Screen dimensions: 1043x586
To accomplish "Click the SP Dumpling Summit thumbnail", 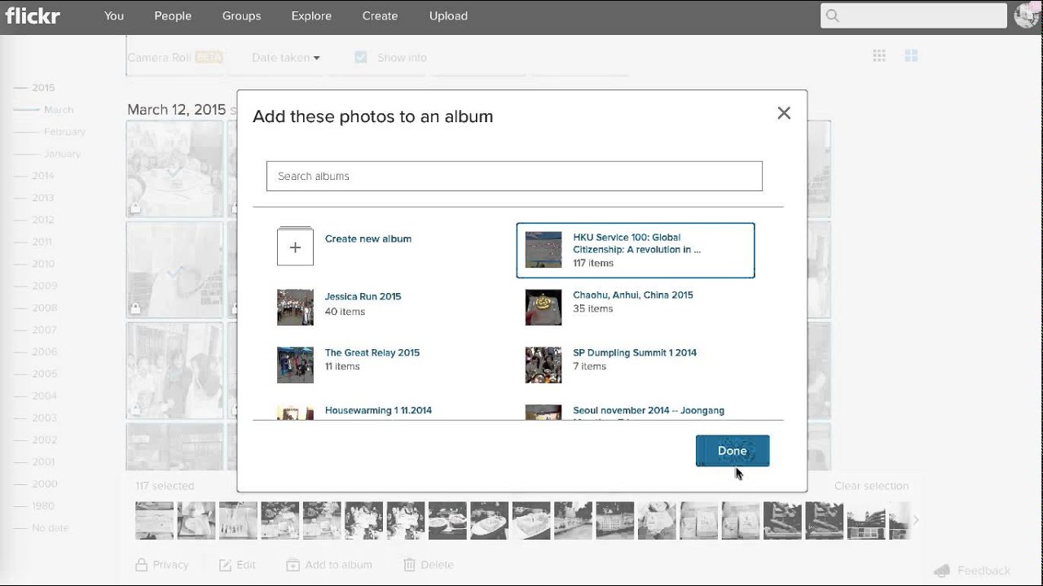I will pyautogui.click(x=544, y=365).
